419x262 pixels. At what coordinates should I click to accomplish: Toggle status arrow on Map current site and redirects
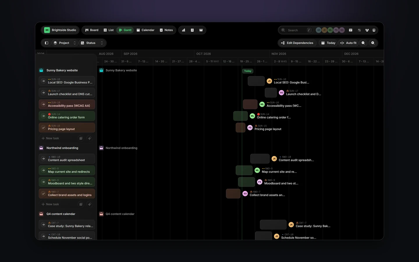[43, 170]
